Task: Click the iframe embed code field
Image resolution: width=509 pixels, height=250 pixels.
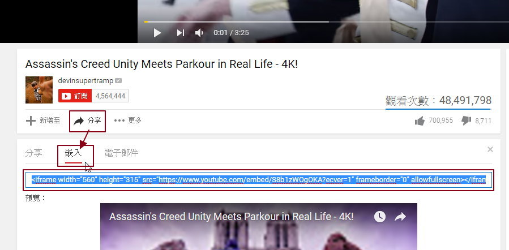Action: [x=259, y=180]
